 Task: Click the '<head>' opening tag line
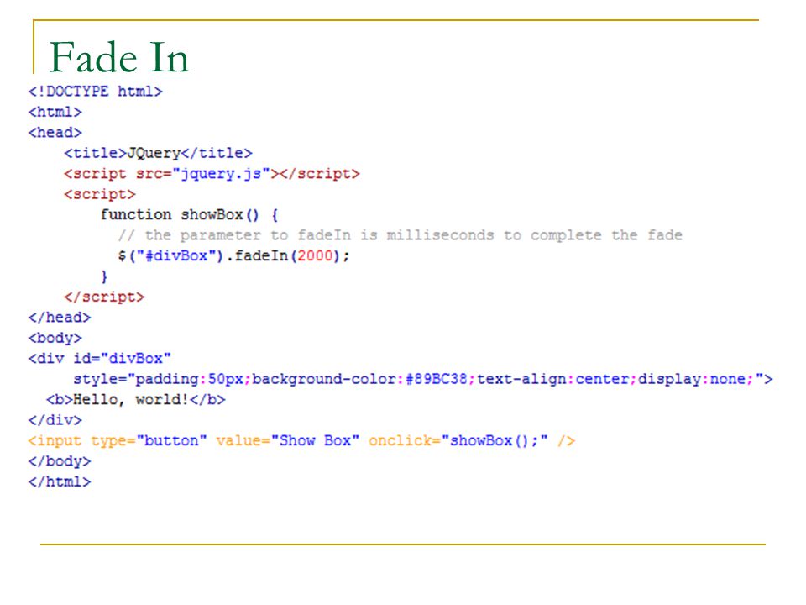click(55, 133)
